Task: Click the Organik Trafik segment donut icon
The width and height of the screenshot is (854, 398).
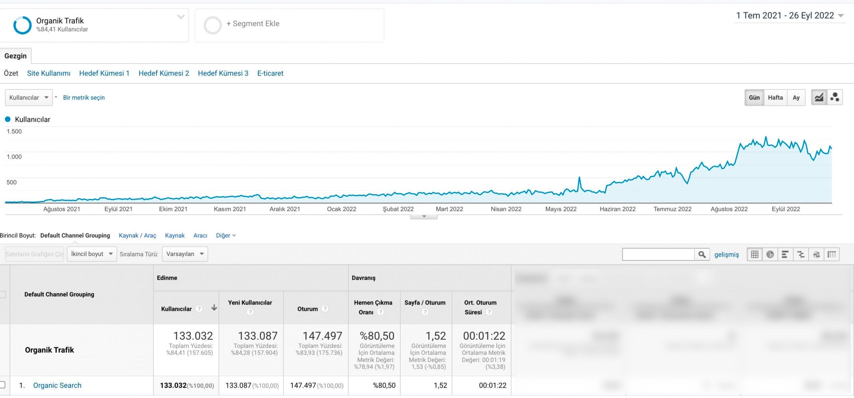Action: click(x=22, y=25)
